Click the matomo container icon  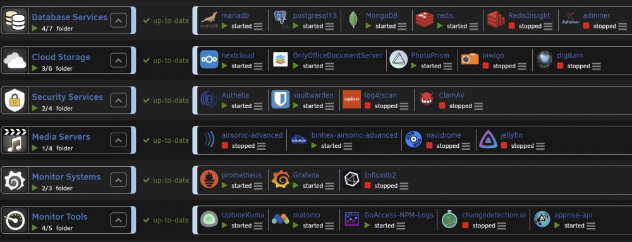280,219
